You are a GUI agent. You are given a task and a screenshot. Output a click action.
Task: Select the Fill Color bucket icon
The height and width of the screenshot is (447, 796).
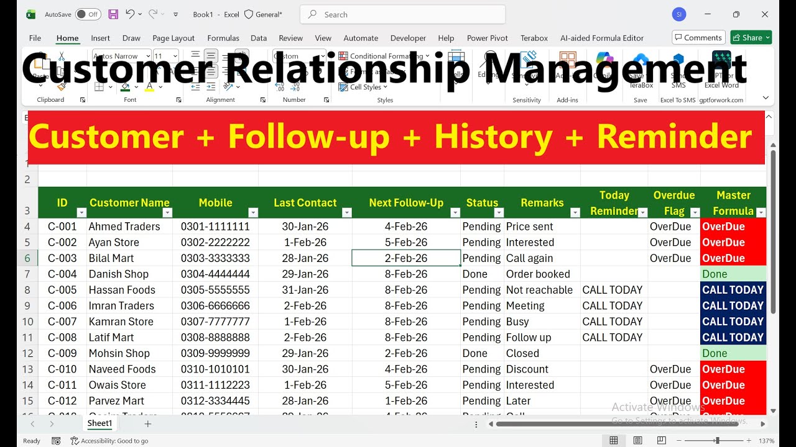(x=126, y=86)
